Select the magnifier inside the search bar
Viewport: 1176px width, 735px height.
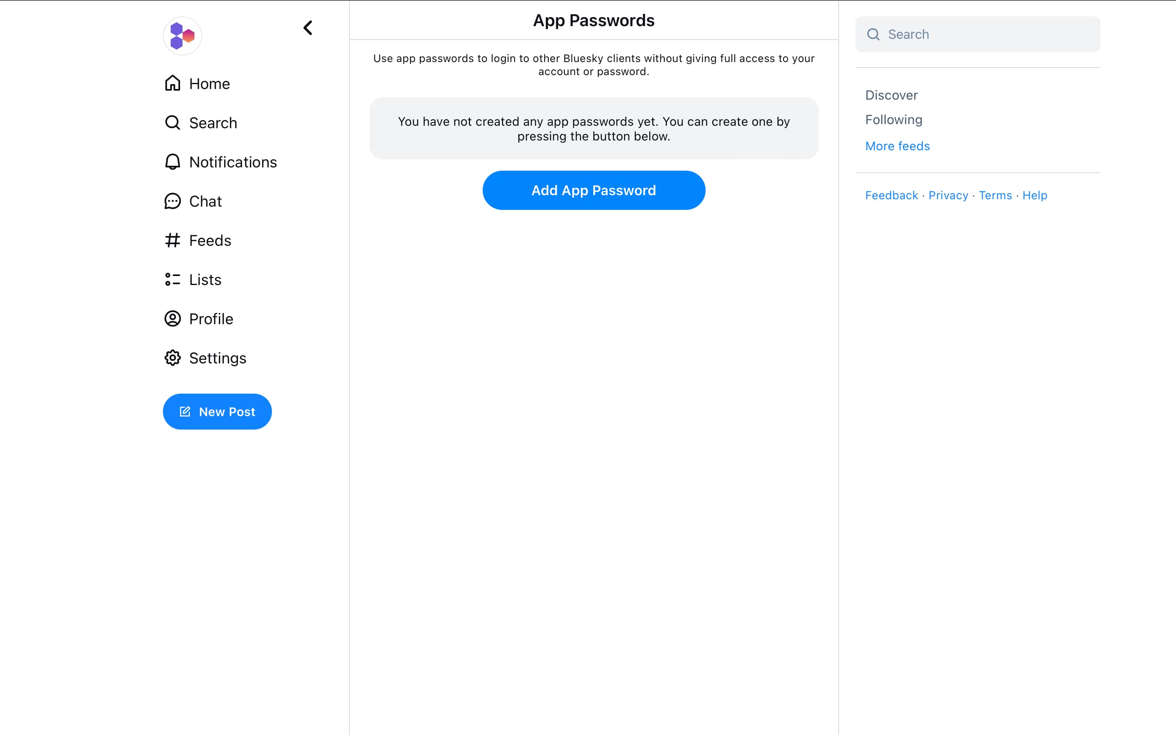tap(873, 34)
